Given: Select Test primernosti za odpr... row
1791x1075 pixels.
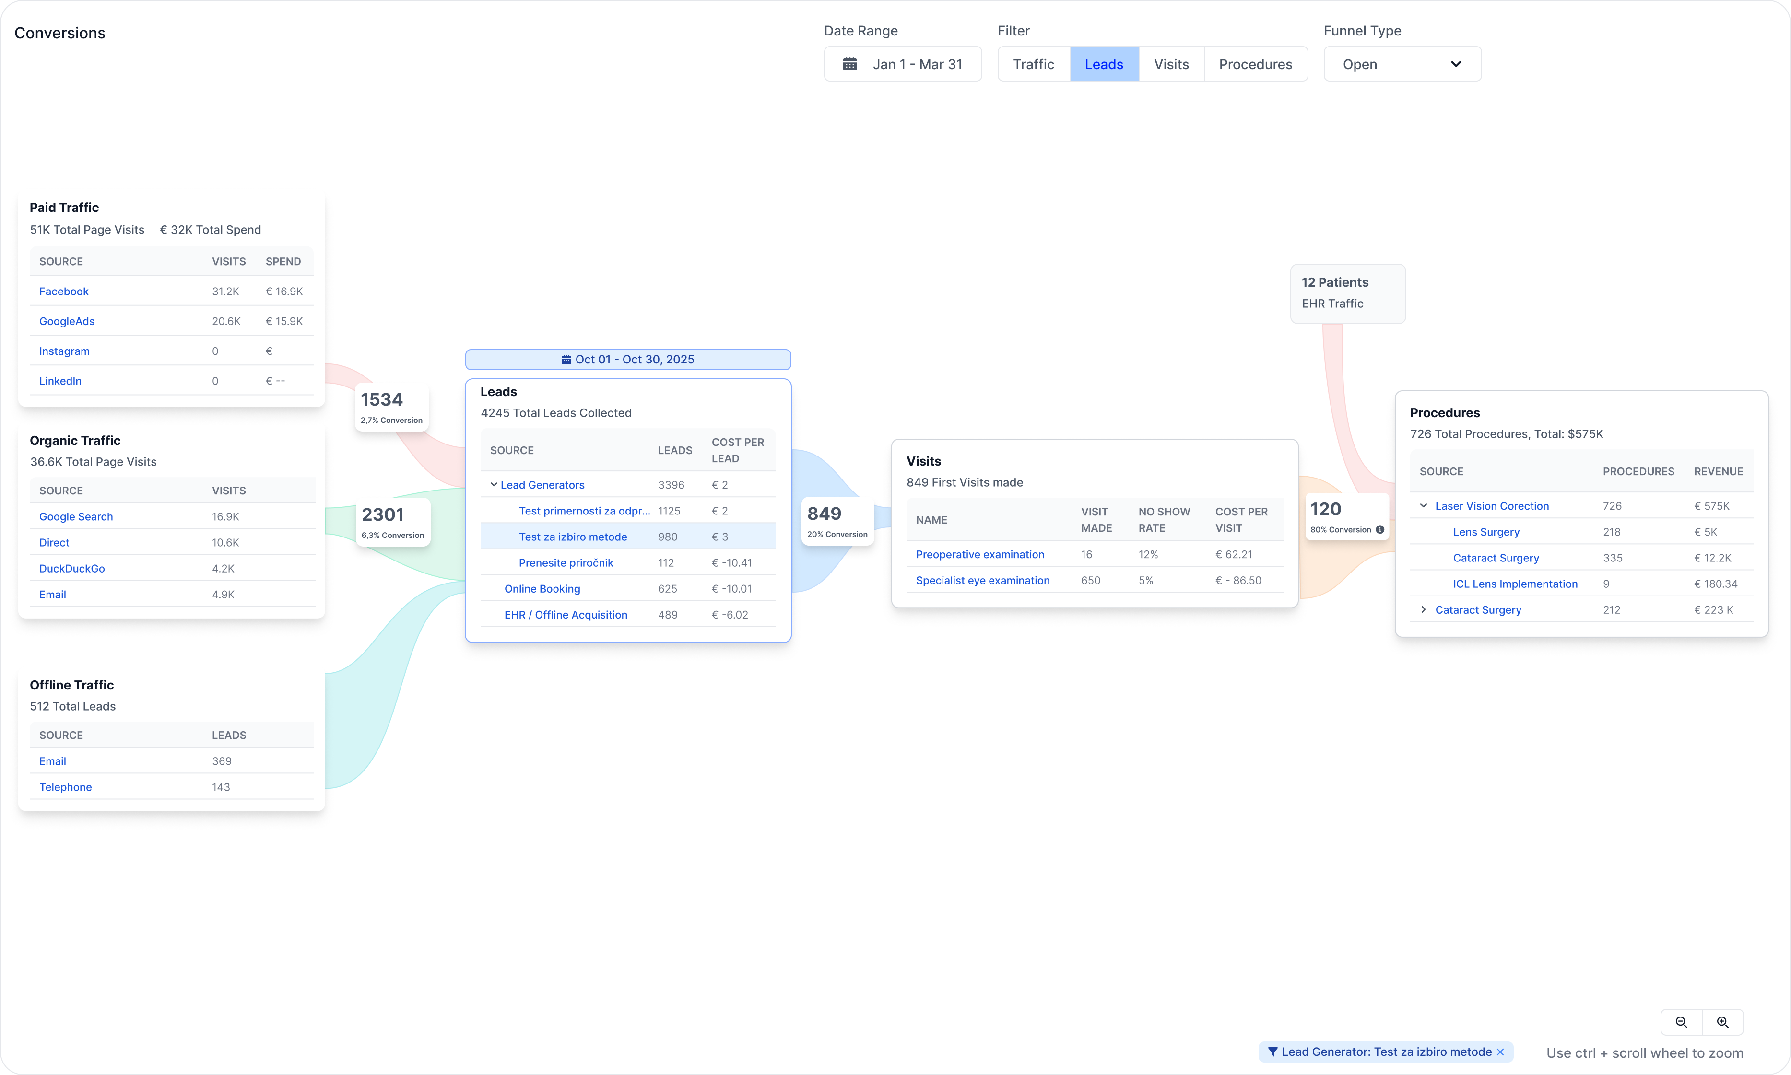Looking at the screenshot, I should (628, 511).
